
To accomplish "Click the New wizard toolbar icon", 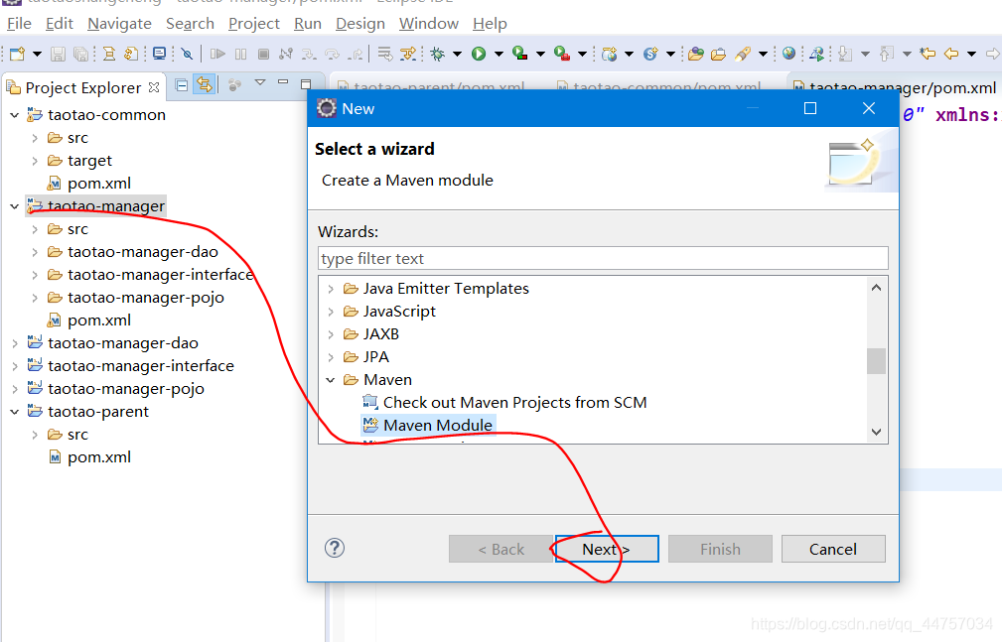I will pyautogui.click(x=17, y=54).
